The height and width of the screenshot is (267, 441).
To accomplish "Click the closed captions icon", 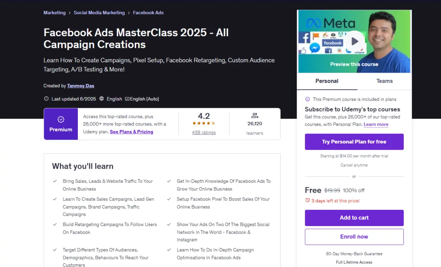I will [x=127, y=99].
